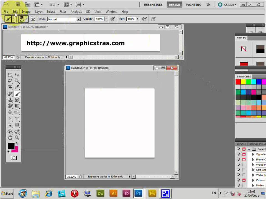266x199 pixels.
Task: Select the History Brush tool
Action: 17,100
